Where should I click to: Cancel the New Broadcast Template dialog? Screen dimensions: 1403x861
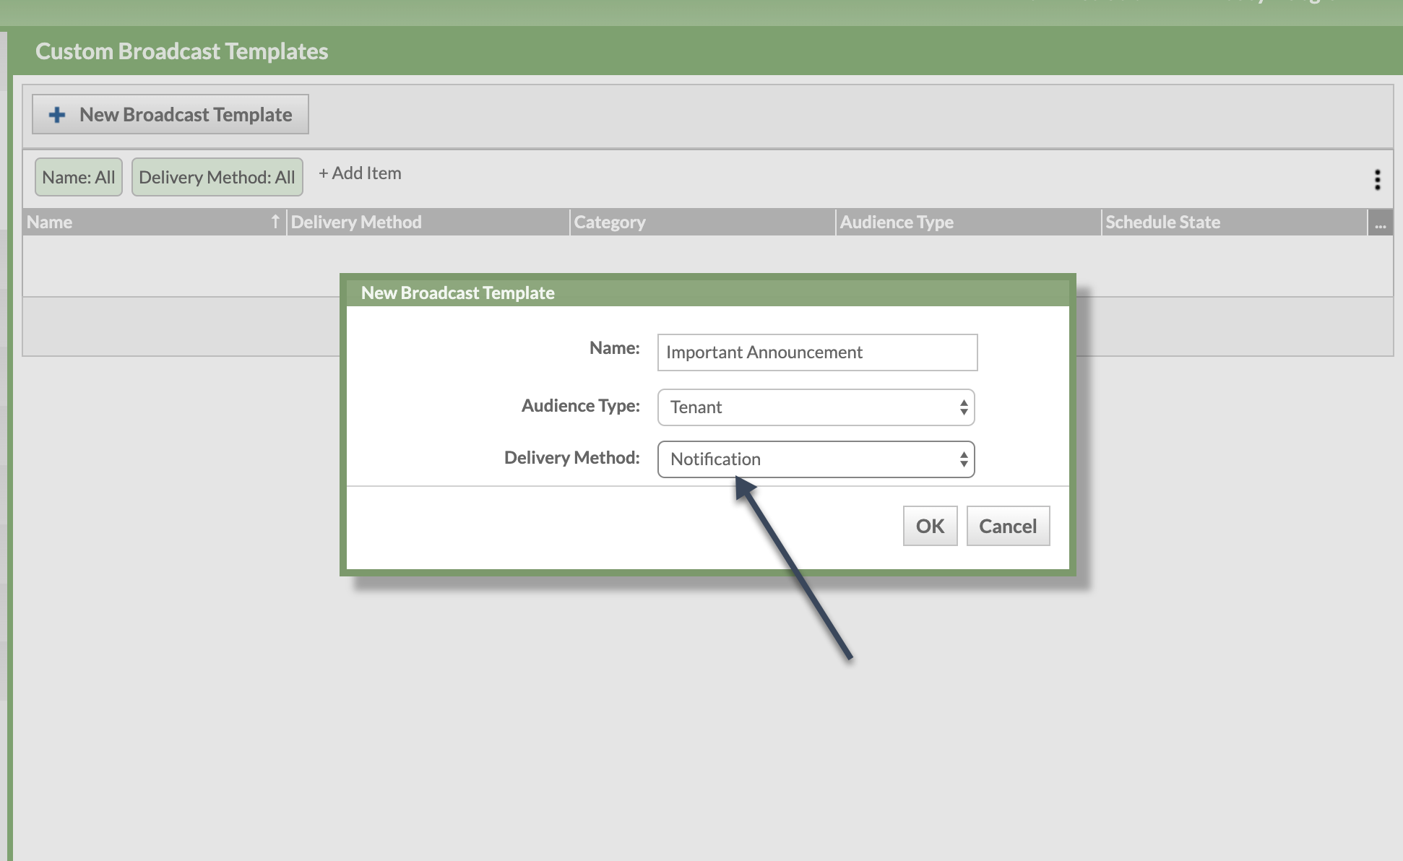[1007, 526]
